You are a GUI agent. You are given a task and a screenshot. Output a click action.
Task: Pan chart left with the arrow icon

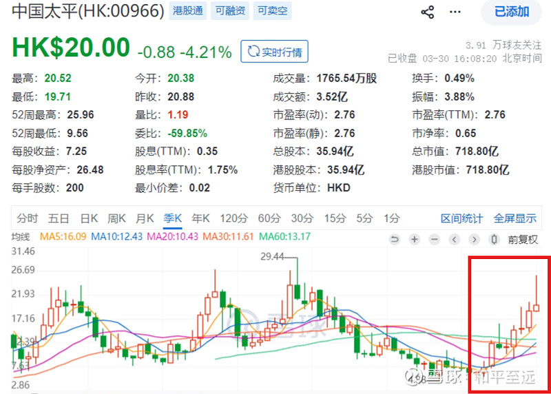click(x=455, y=240)
